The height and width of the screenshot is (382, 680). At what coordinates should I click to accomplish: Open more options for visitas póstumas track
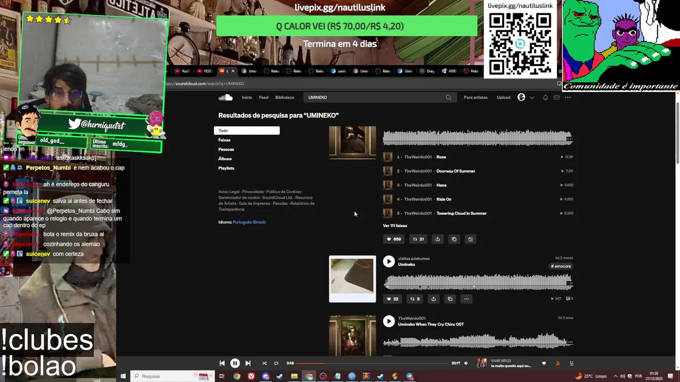pos(466,299)
